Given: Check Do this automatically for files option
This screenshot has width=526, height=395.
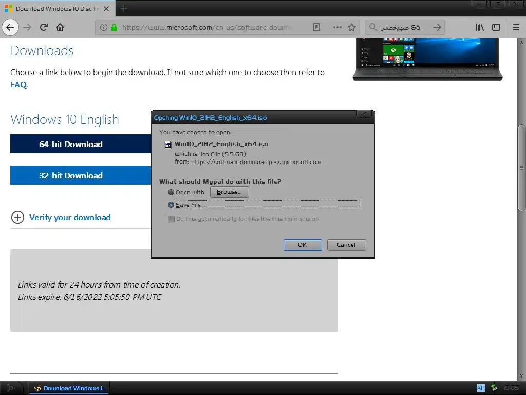Looking at the screenshot, I should (x=171, y=219).
